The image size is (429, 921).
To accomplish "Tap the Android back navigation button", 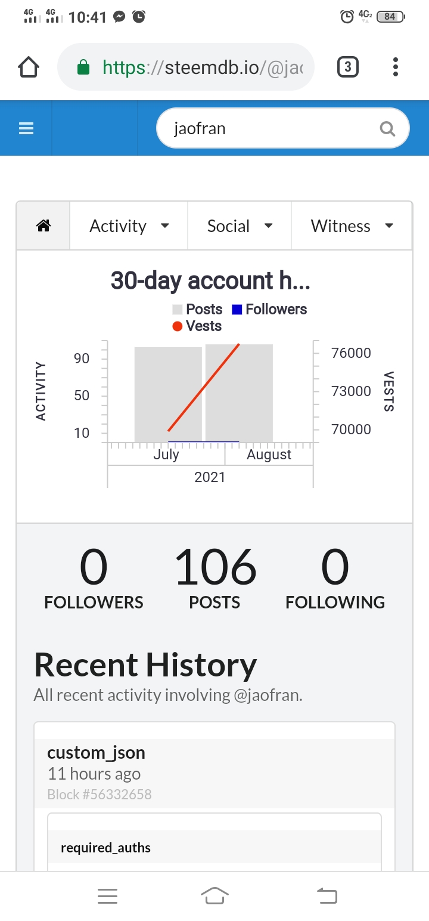I will pyautogui.click(x=327, y=895).
